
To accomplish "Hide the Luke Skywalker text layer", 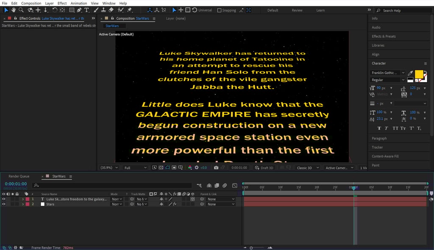I will coord(3,199).
